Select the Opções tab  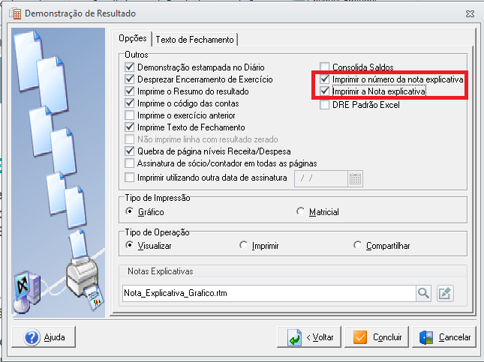tap(133, 38)
